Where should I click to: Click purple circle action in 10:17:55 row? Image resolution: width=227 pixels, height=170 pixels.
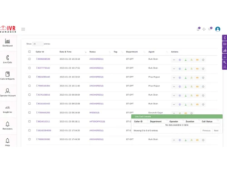point(180,69)
